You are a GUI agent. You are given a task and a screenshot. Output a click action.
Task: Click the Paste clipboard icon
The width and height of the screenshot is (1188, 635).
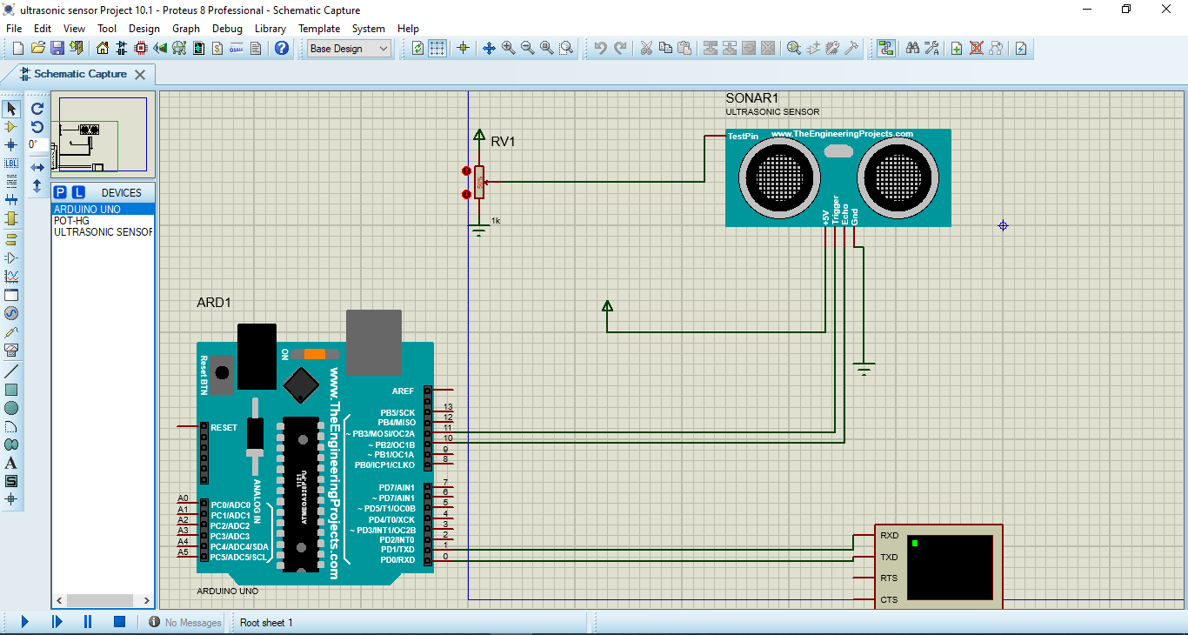[x=684, y=49]
